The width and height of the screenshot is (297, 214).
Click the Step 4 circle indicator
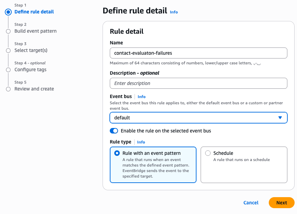click(x=8, y=69)
